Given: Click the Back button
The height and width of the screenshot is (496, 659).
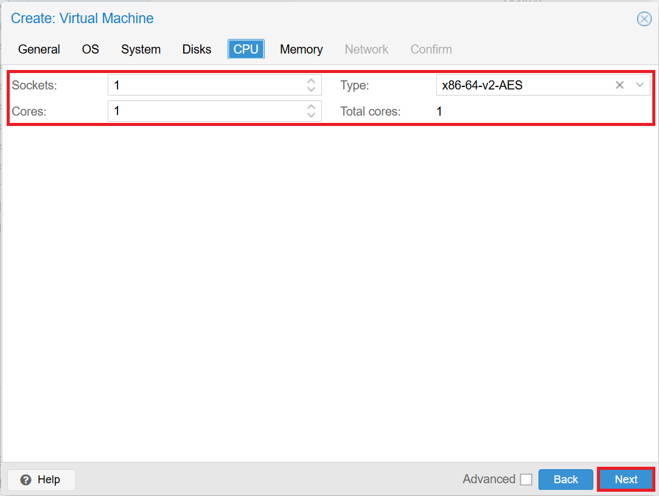Looking at the screenshot, I should click(x=565, y=479).
